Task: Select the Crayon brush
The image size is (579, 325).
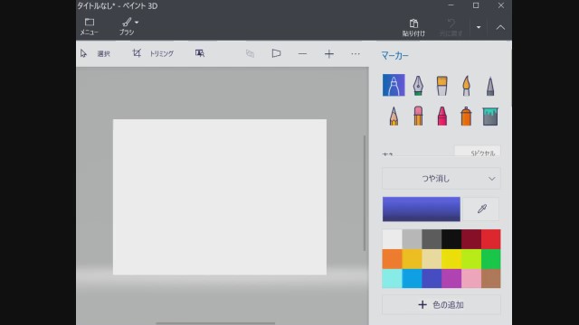Action: click(x=442, y=116)
